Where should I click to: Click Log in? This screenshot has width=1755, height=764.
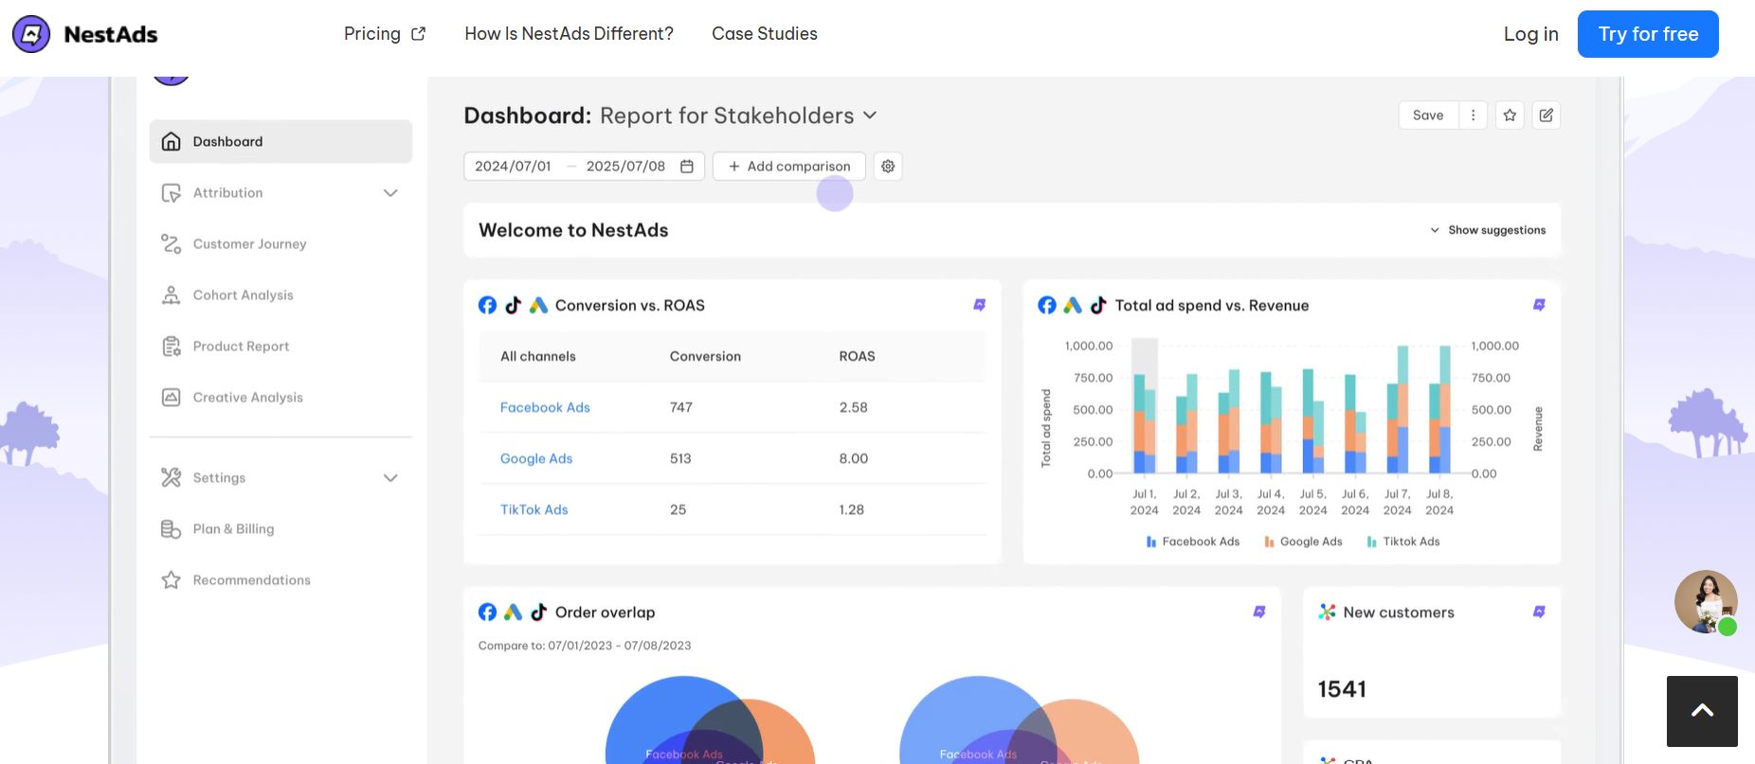click(1530, 34)
